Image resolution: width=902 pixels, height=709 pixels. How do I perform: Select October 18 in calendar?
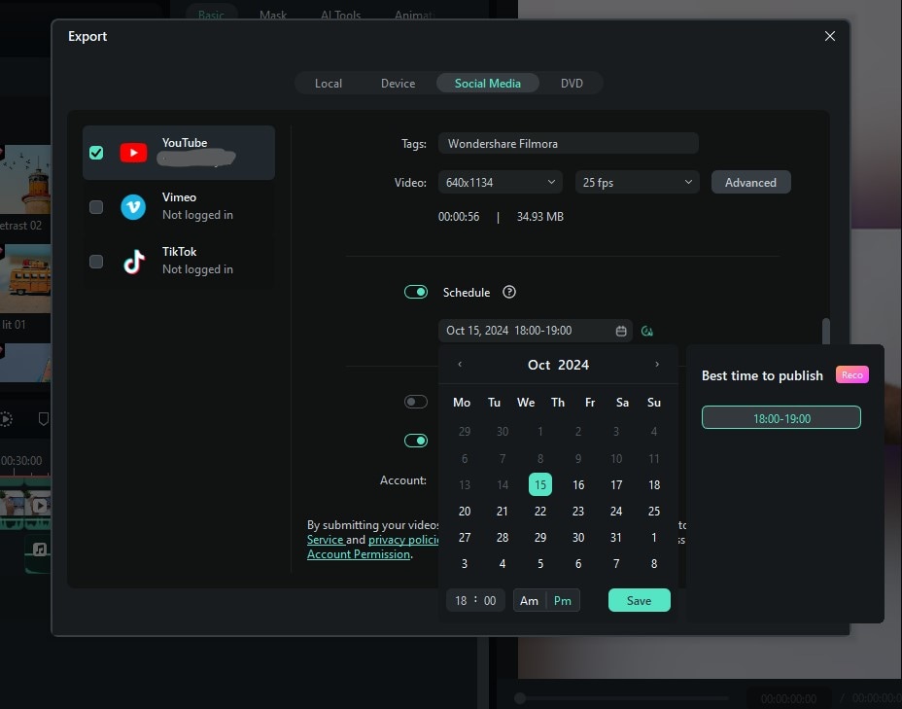(654, 485)
